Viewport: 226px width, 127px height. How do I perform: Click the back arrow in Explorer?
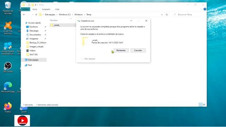(24, 14)
